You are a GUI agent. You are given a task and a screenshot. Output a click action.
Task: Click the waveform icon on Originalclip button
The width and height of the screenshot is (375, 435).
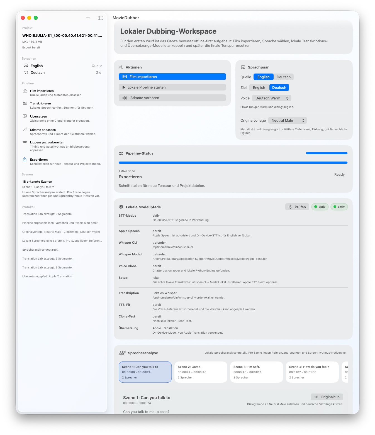pyautogui.click(x=316, y=397)
